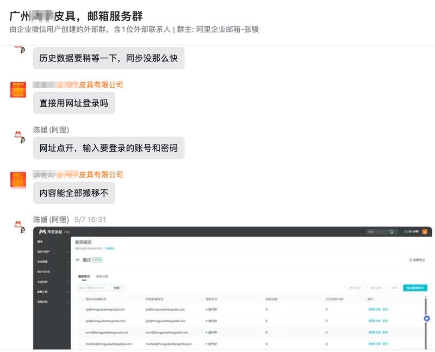This screenshot has width=435, height=352.
Task: Click account search field beside 全部 dropdown
Action: click(x=94, y=288)
